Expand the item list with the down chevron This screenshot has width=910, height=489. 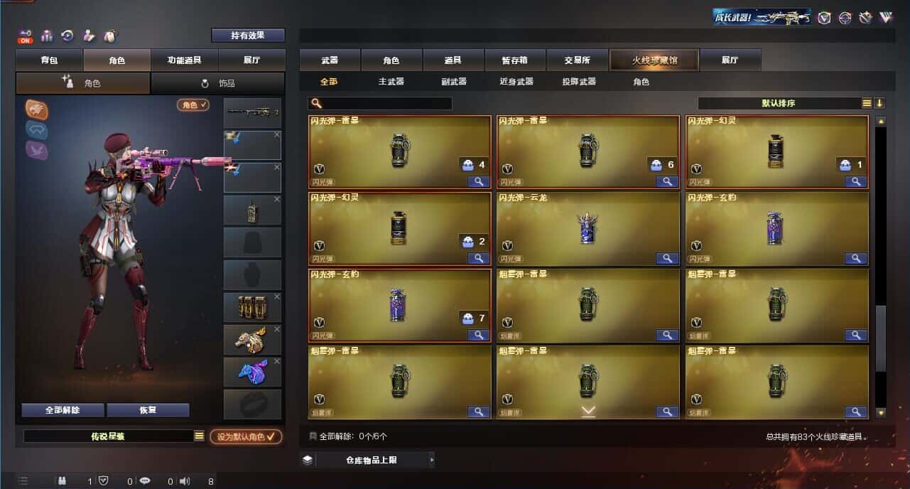tap(587, 412)
